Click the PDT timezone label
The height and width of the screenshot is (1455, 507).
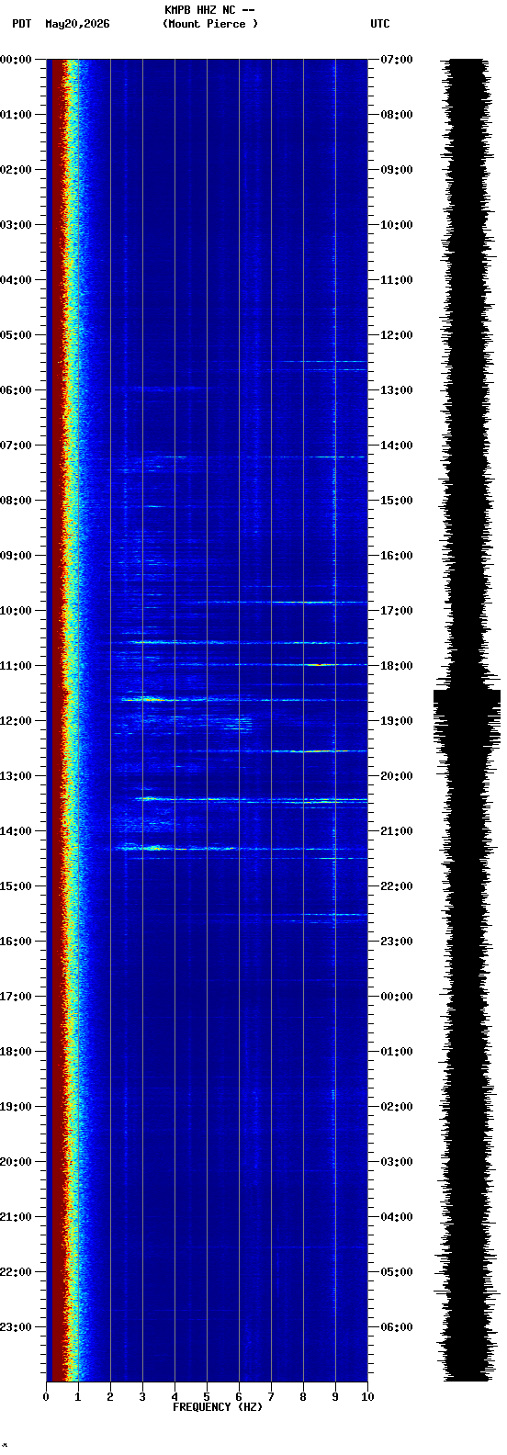pyautogui.click(x=22, y=24)
